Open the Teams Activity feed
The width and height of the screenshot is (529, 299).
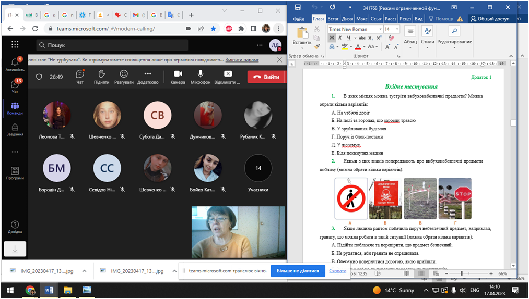pyautogui.click(x=15, y=64)
